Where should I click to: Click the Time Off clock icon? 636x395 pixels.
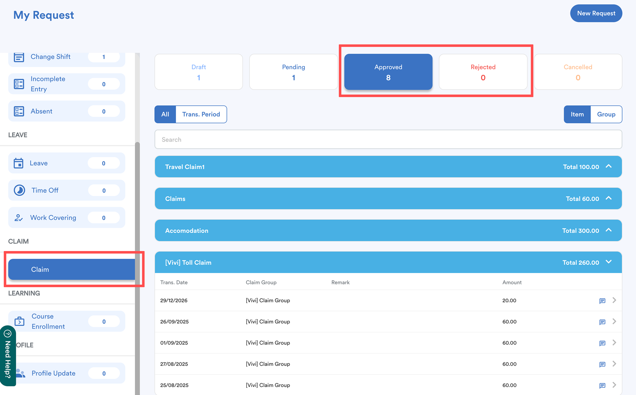click(x=19, y=190)
